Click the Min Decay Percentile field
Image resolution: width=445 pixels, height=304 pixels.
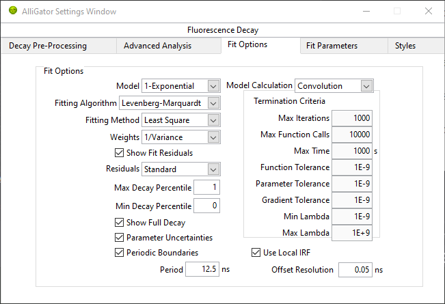tap(206, 206)
